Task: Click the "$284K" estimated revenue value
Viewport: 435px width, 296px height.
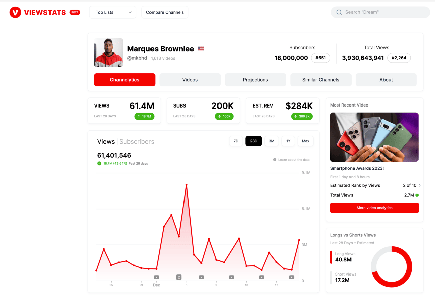Action: 299,106
